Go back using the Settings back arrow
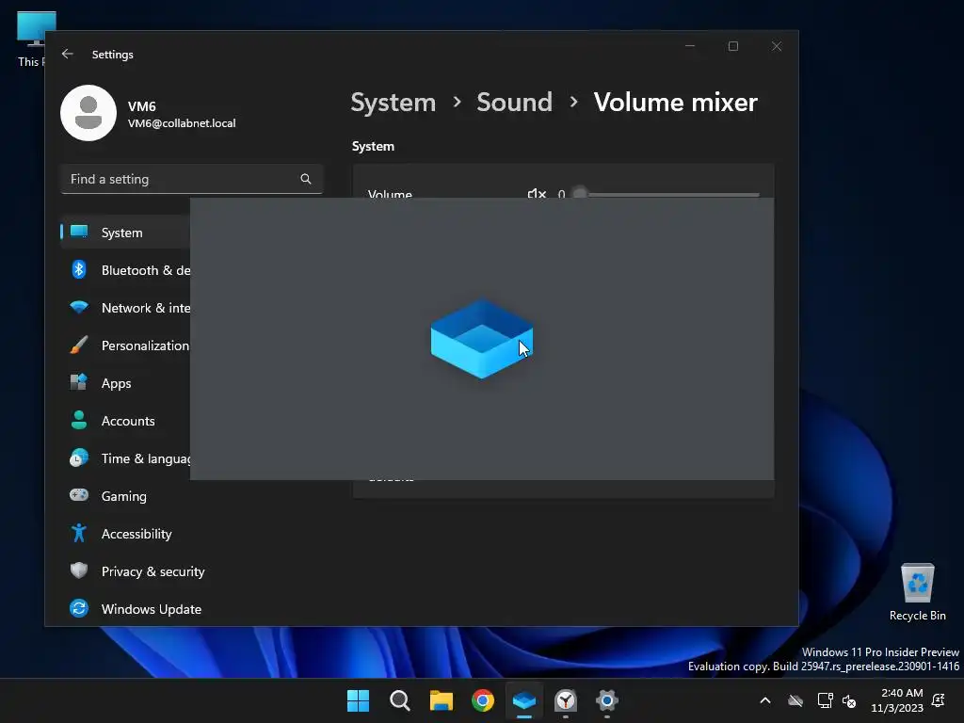Image resolution: width=964 pixels, height=723 pixels. (x=68, y=54)
